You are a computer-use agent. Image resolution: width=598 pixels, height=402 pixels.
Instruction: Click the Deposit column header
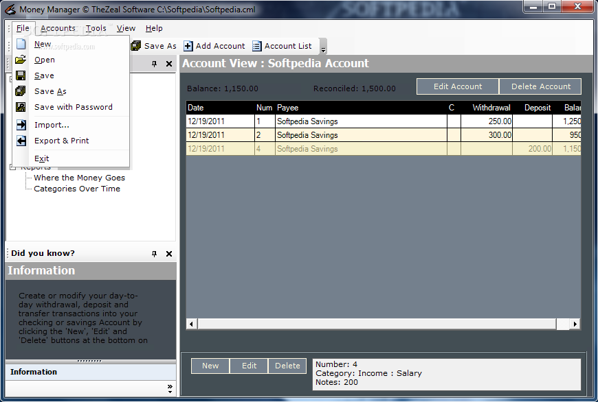(x=533, y=108)
